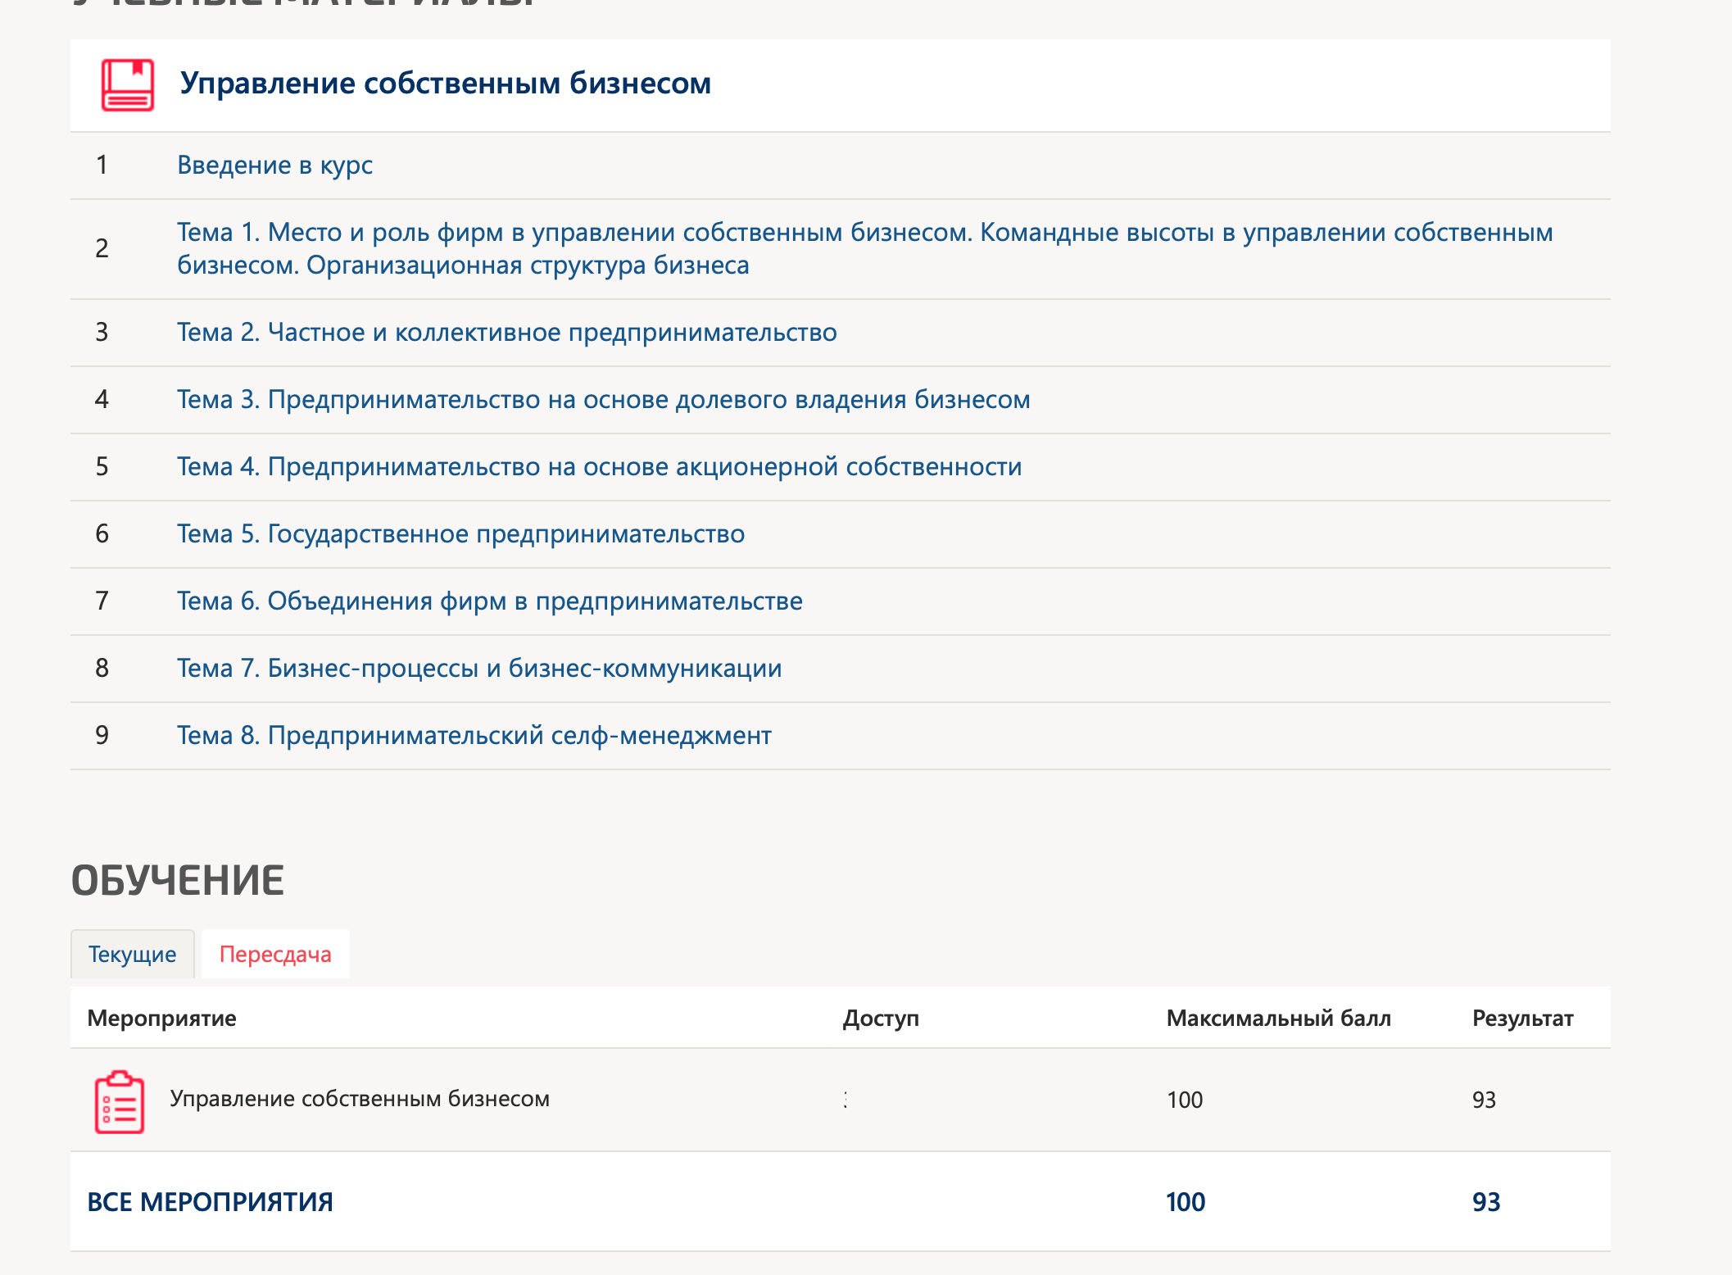Open Тема 1 about место и роль фирм
The width and height of the screenshot is (1732, 1275).
pos(864,248)
